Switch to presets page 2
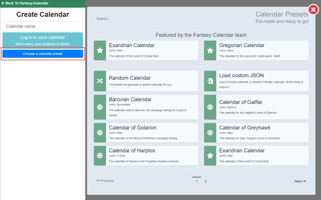Screen dimensions: 321x200 tap(205, 181)
